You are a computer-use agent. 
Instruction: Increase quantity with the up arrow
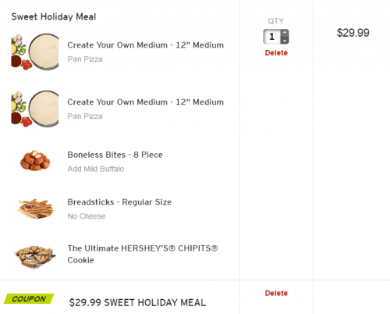click(285, 33)
